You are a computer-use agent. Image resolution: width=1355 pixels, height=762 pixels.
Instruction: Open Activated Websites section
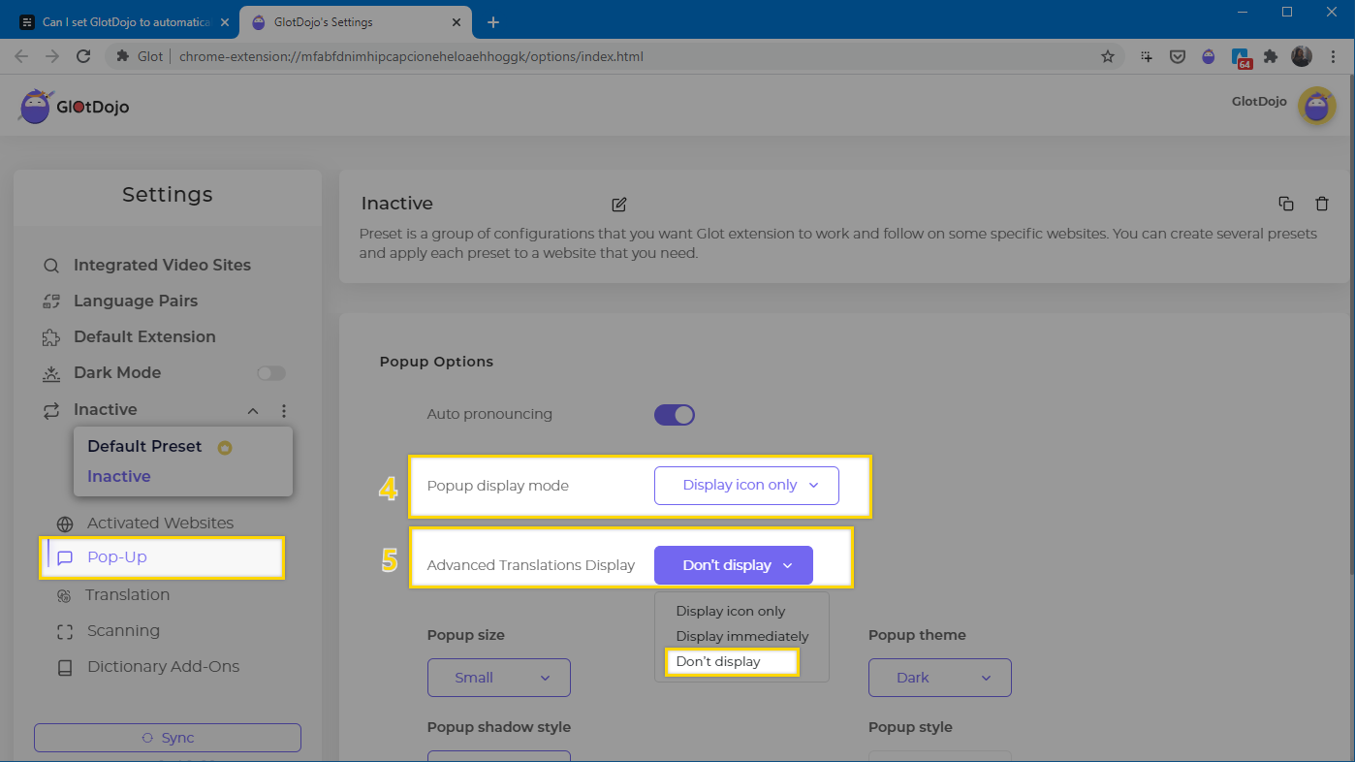(160, 524)
